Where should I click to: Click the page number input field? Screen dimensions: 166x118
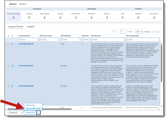pyautogui.click(x=123, y=32)
